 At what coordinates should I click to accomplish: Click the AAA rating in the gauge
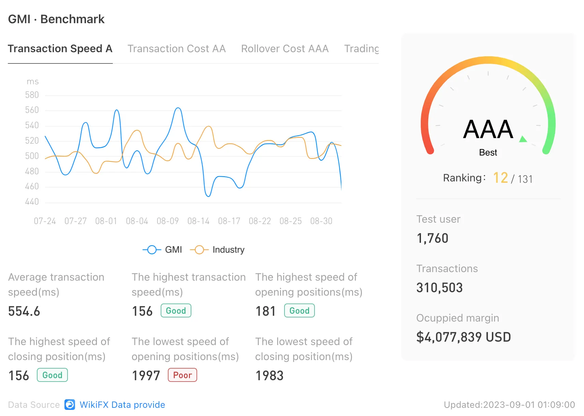tap(488, 129)
